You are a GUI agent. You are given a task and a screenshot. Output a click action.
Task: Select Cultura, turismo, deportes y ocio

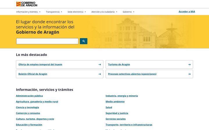click(x=35, y=119)
